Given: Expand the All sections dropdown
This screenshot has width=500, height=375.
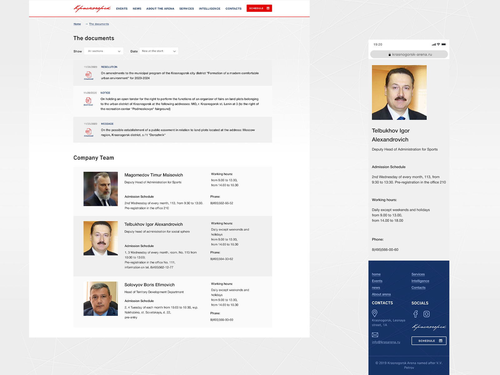Looking at the screenshot, I should click(x=104, y=51).
